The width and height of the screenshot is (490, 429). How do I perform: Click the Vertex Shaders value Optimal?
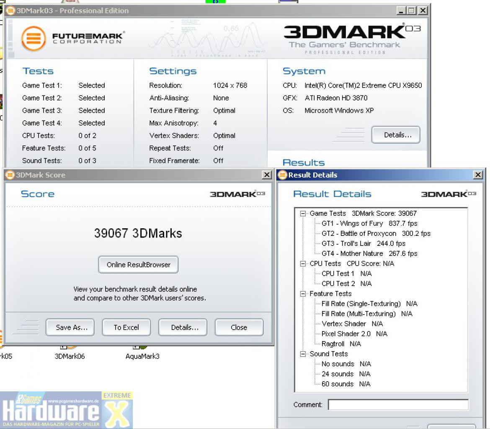click(x=224, y=135)
